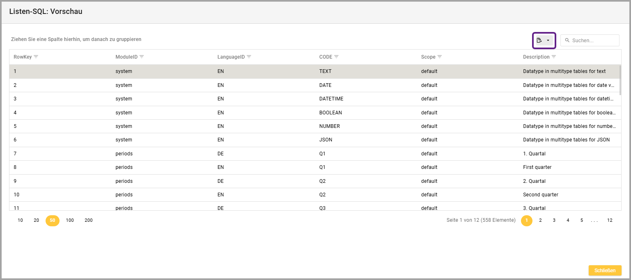Click the LanguageID column filter icon

249,57
